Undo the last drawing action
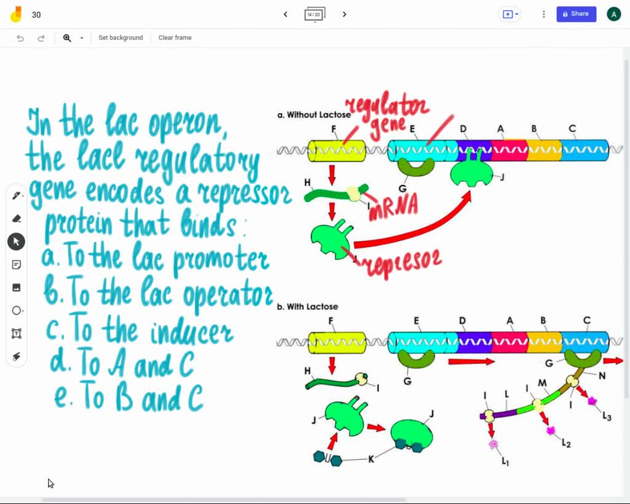 click(x=19, y=37)
